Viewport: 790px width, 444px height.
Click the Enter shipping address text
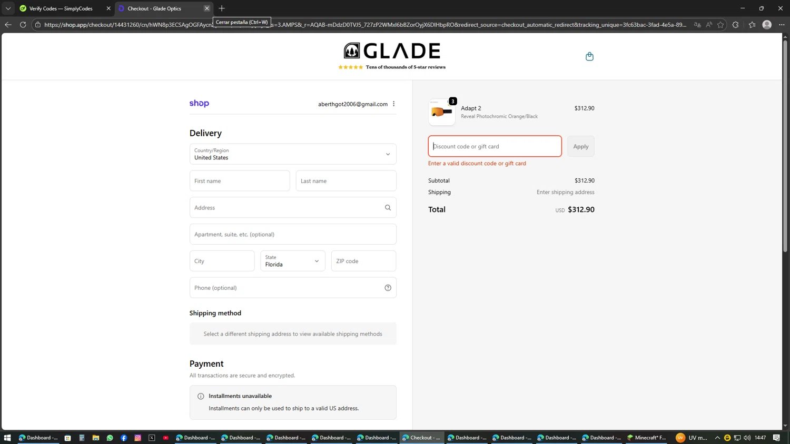click(566, 192)
